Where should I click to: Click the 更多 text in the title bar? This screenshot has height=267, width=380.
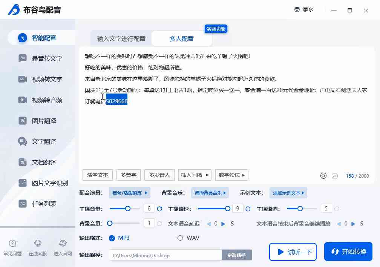[x=308, y=10]
